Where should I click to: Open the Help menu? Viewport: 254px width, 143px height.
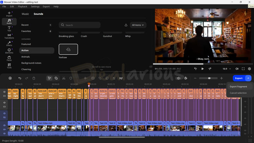pos(56,6)
